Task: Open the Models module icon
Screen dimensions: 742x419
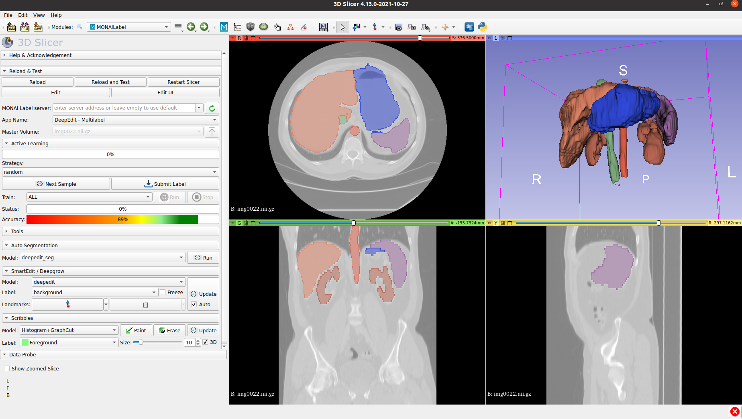Action: 264,27
